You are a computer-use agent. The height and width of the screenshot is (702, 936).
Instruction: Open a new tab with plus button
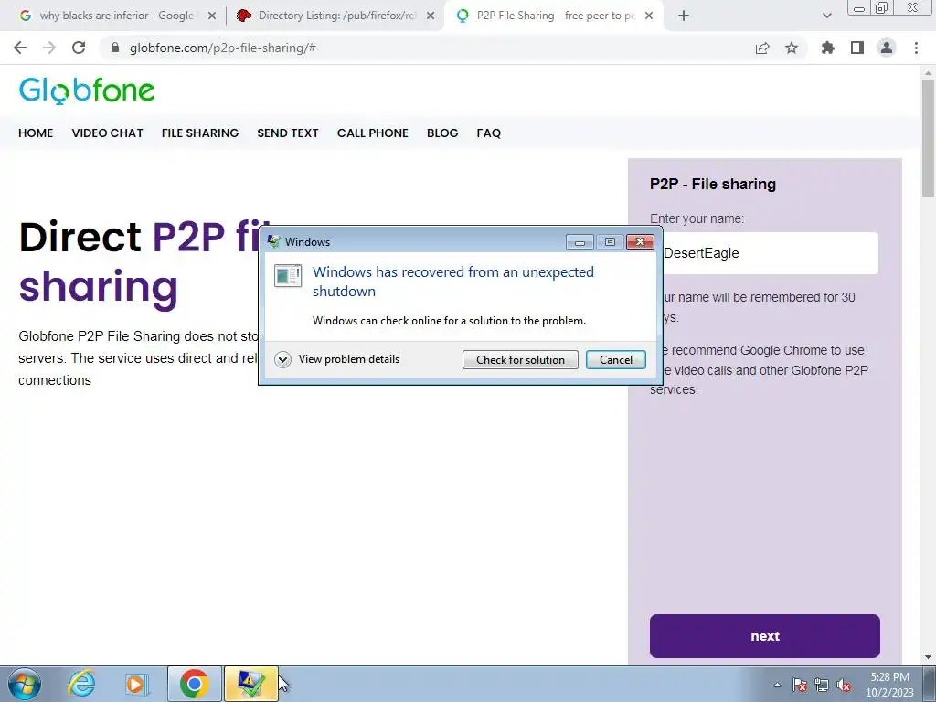pos(684,16)
